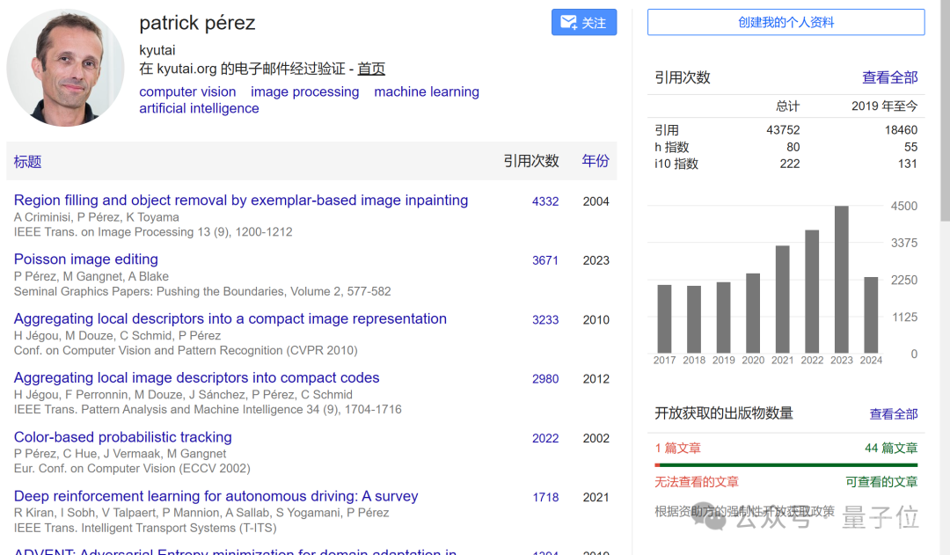Viewport: 950px width, 555px height.
Task: Open Poisson image editing paper
Action: tap(85, 259)
